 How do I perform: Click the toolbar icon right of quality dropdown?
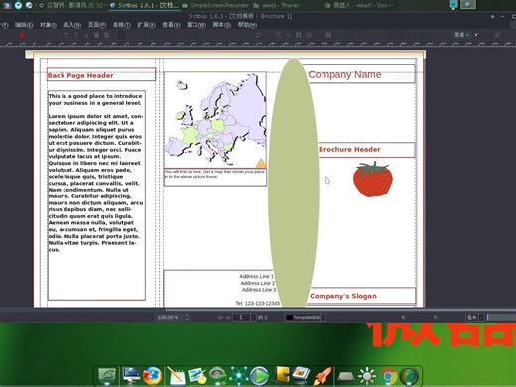477,35
